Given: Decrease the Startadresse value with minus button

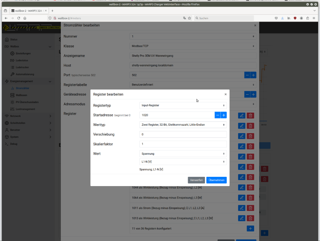Looking at the screenshot, I should click(x=218, y=115).
